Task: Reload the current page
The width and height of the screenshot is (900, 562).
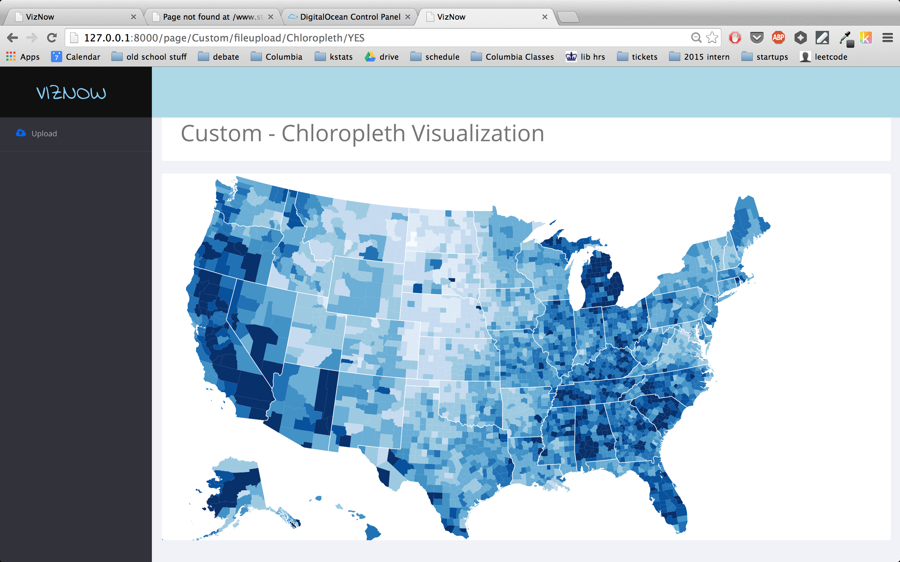Action: (x=52, y=38)
